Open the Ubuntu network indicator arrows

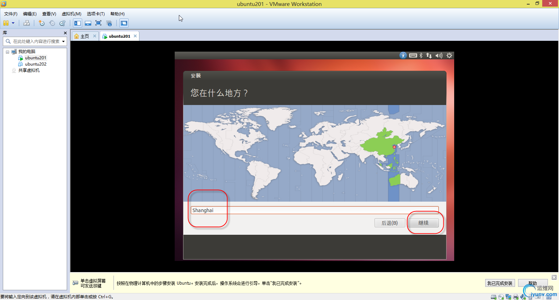pos(429,55)
